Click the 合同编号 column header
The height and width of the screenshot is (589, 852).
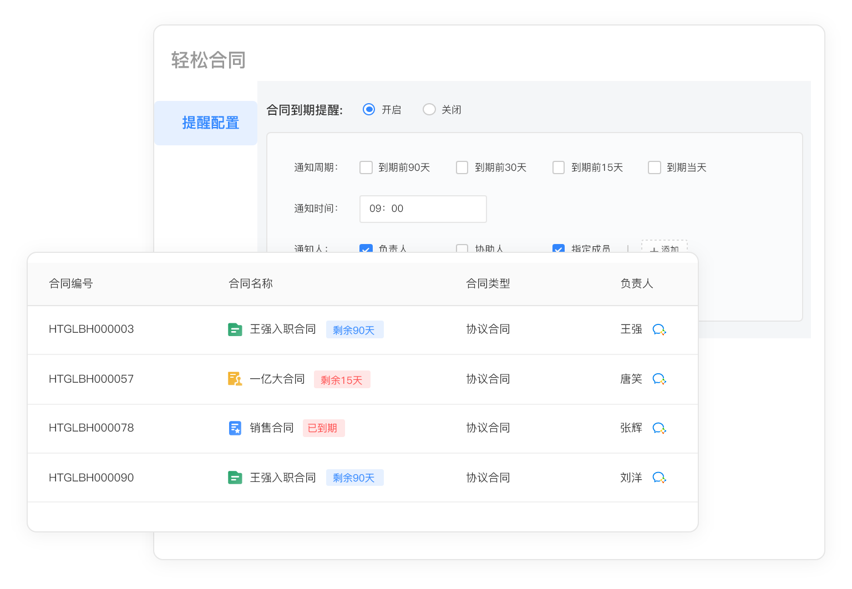71,283
